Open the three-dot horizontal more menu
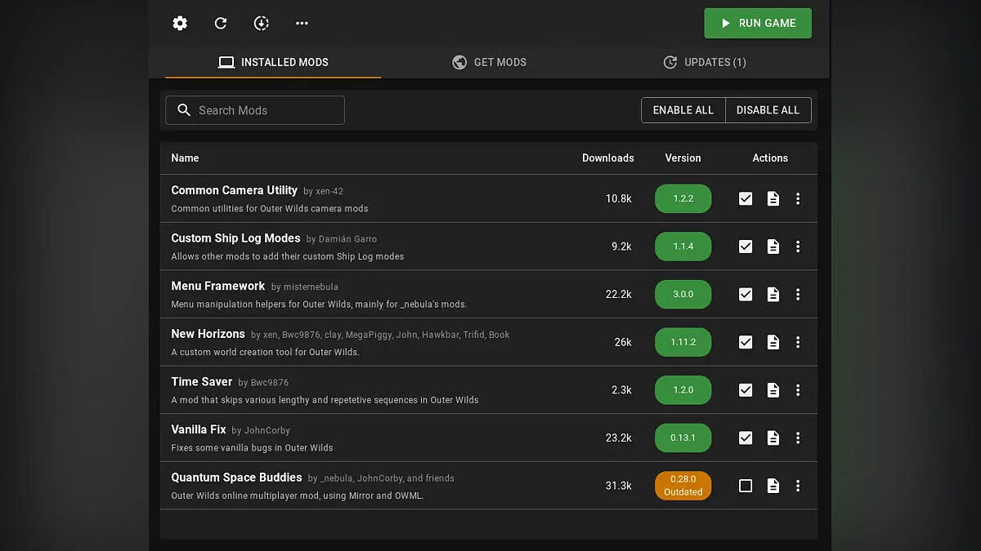This screenshot has width=981, height=551. (x=302, y=24)
